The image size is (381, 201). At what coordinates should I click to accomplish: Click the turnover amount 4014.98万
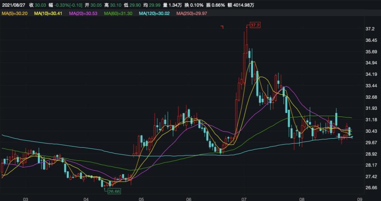[243, 5]
